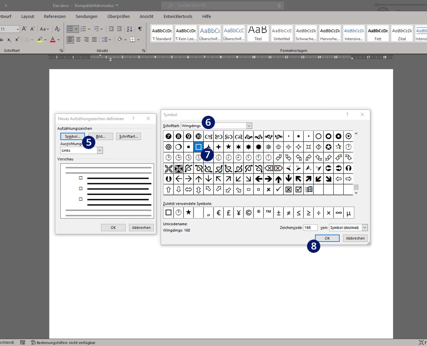The image size is (427, 346).
Task: Click the symbol grid scrollbar thumb
Action: pyautogui.click(x=356, y=187)
